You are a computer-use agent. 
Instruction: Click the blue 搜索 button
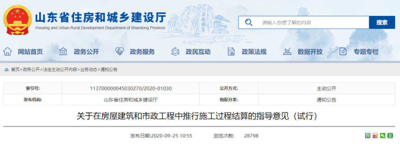pos(382,22)
